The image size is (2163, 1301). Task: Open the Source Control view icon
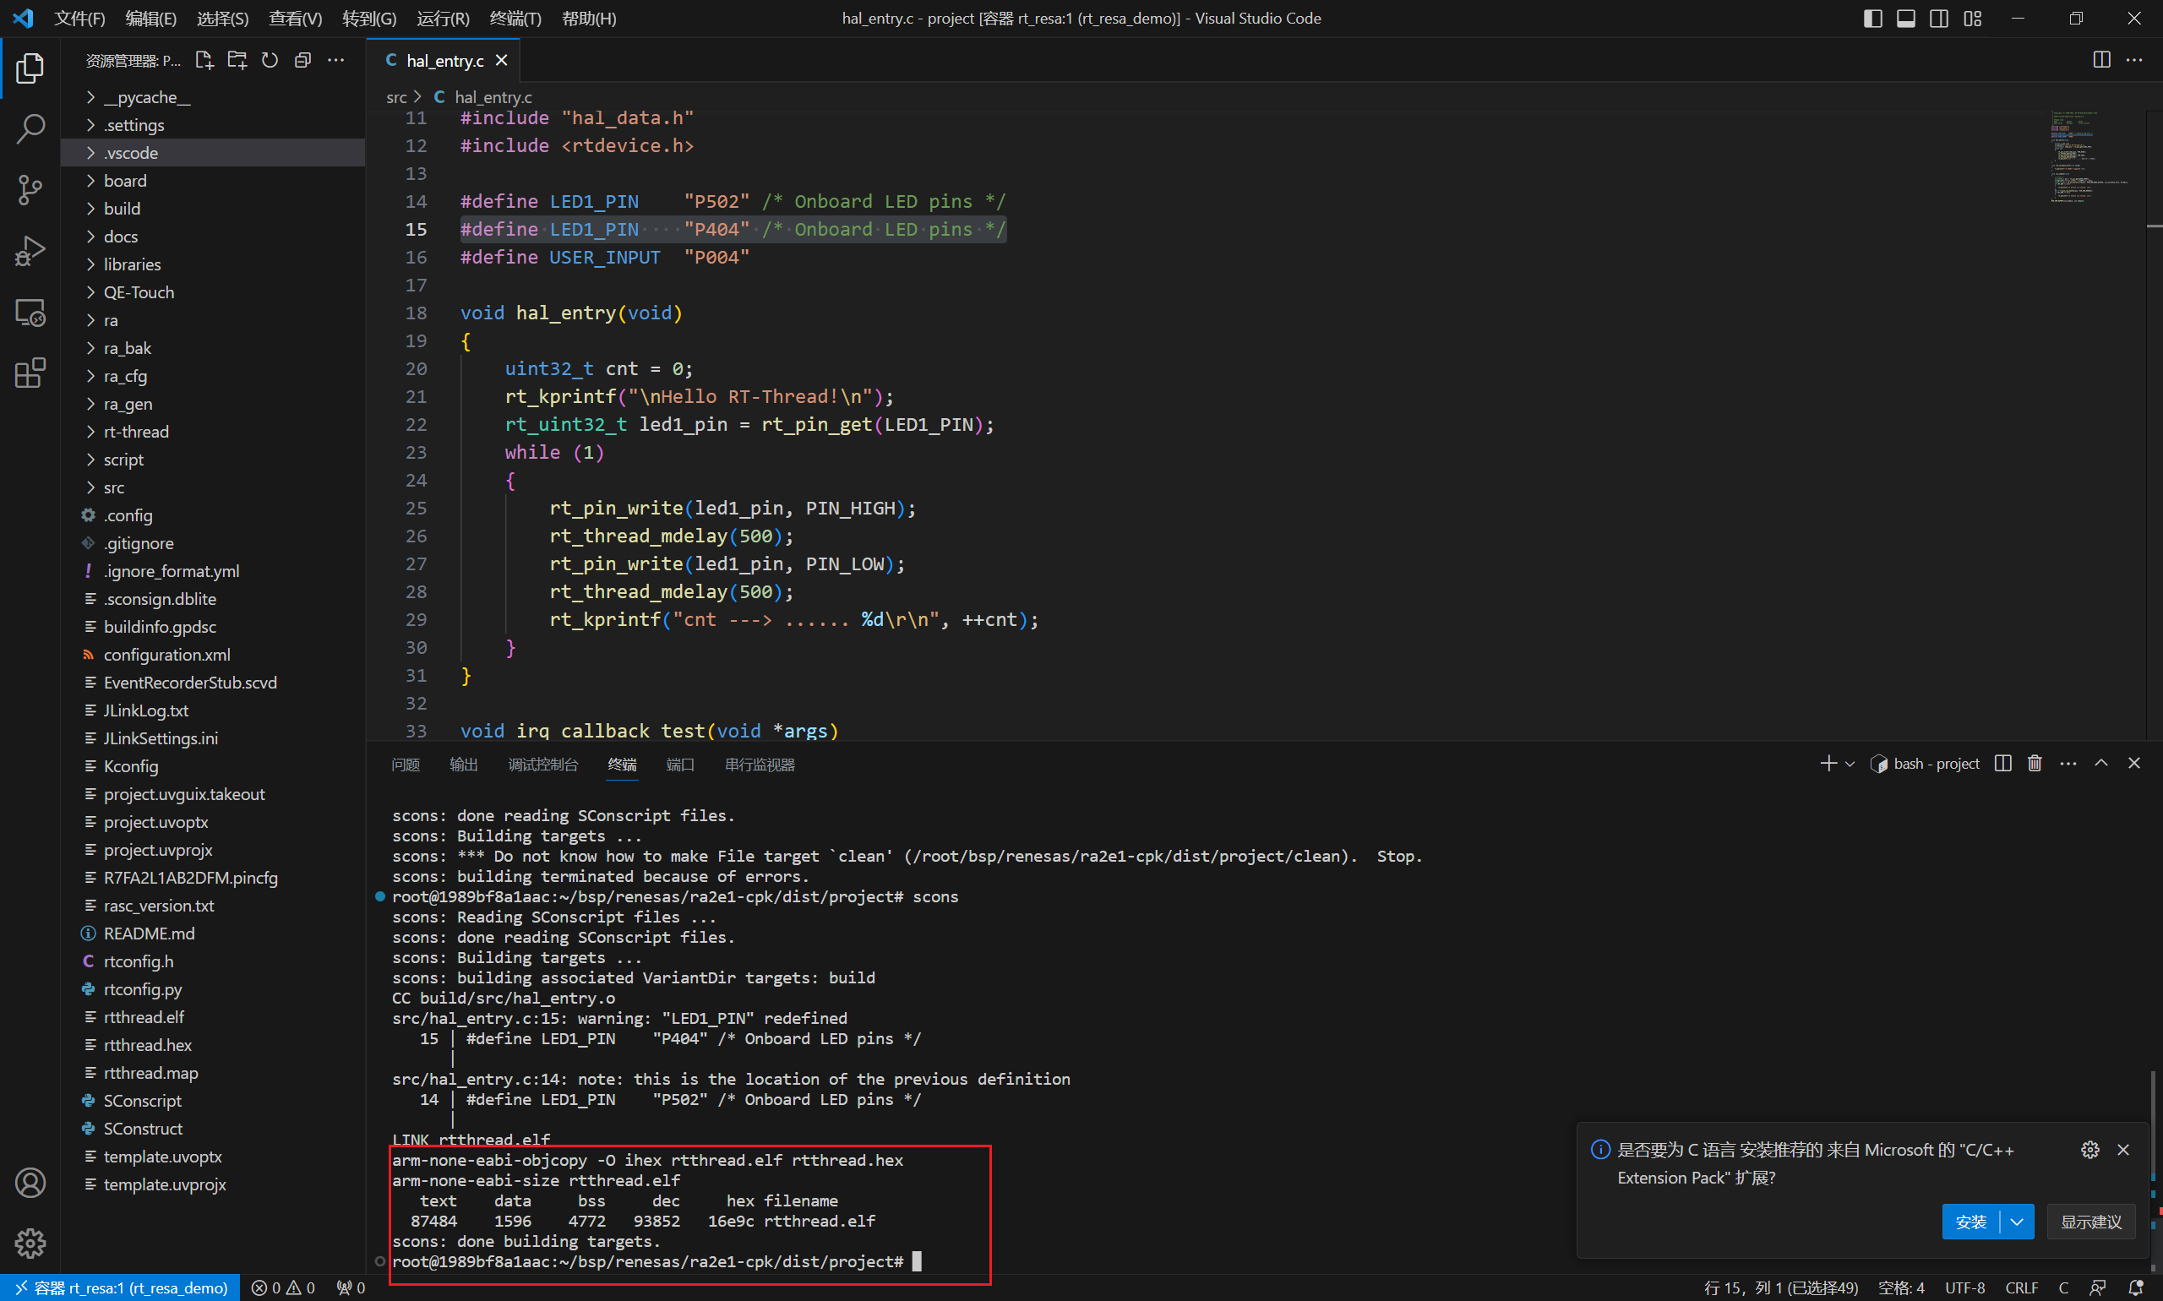point(30,189)
